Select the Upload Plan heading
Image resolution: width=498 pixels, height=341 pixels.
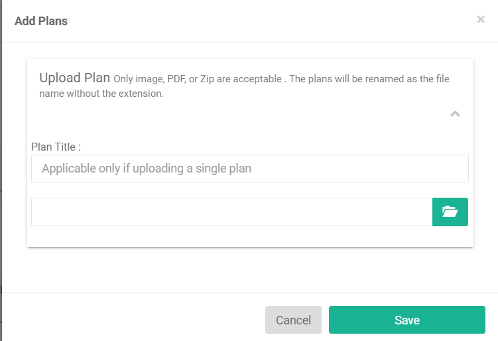[74, 78]
